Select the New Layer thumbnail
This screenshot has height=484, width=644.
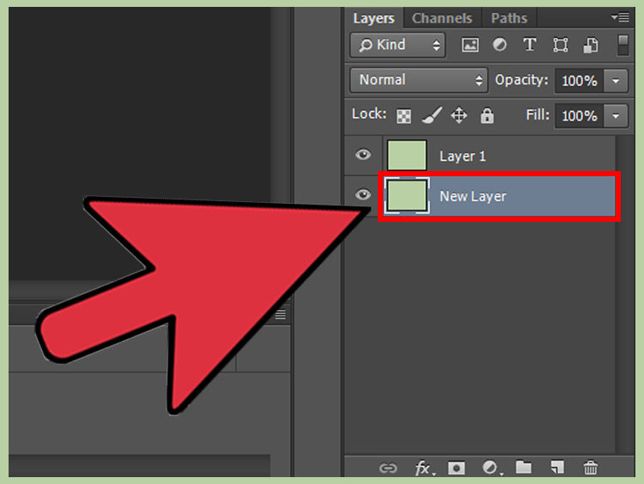(407, 196)
